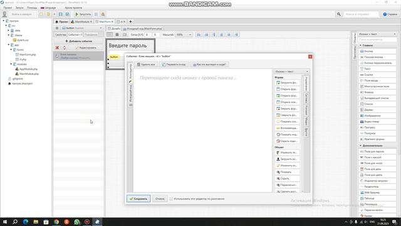Open style.fx.css in project tree
401x226 pixels.
point(21,40)
